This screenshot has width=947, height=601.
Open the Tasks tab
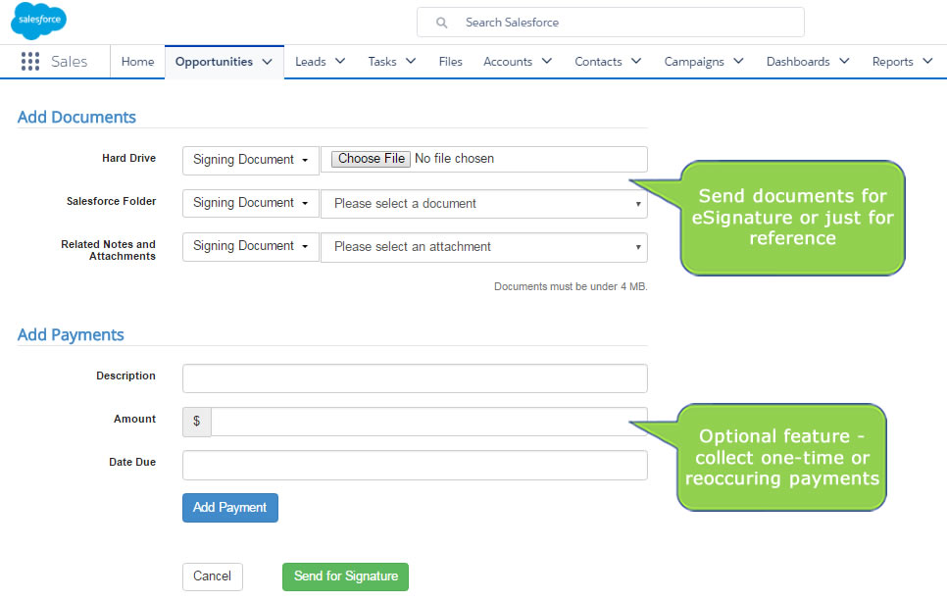pyautogui.click(x=382, y=62)
